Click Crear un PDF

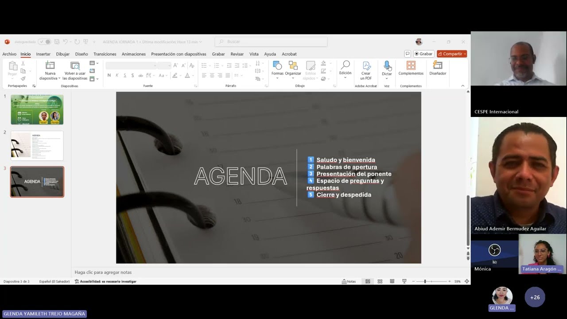[x=366, y=71]
